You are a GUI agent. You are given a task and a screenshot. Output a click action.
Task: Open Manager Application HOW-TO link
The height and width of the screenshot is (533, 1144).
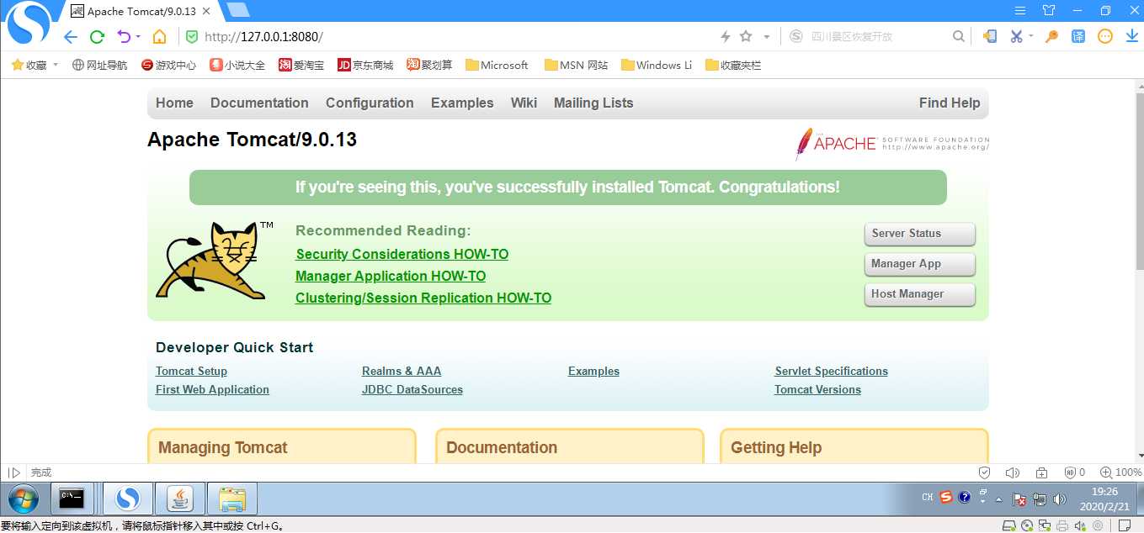[391, 276]
